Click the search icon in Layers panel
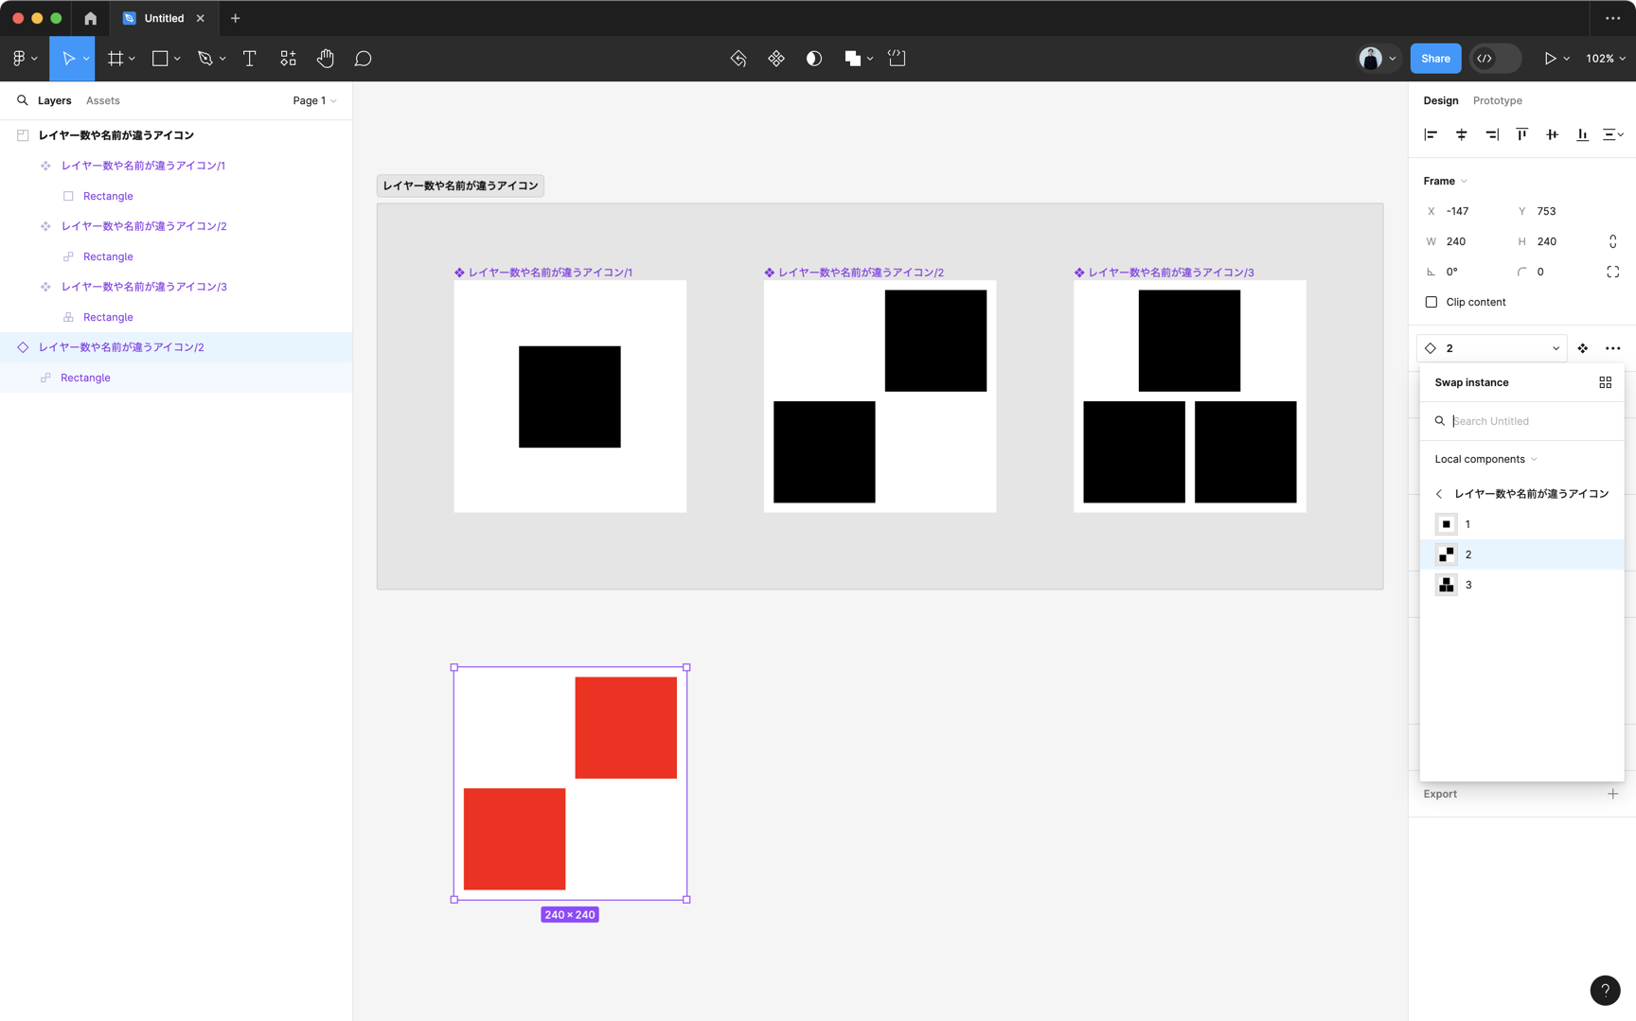This screenshot has height=1021, width=1636. coord(23,100)
